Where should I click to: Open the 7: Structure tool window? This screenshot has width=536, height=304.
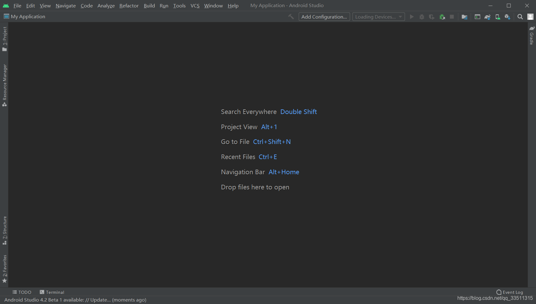(x=4, y=230)
